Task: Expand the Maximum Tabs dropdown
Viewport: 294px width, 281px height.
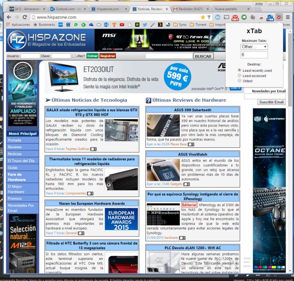Action: pos(254,47)
